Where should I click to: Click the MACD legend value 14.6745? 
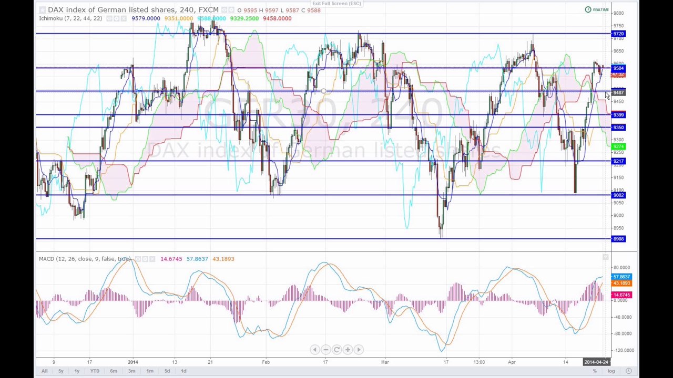(x=171, y=259)
